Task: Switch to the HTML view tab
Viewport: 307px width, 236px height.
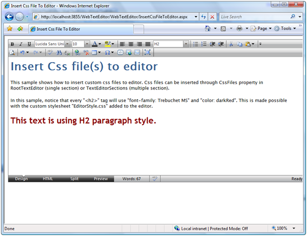Action: [48, 179]
